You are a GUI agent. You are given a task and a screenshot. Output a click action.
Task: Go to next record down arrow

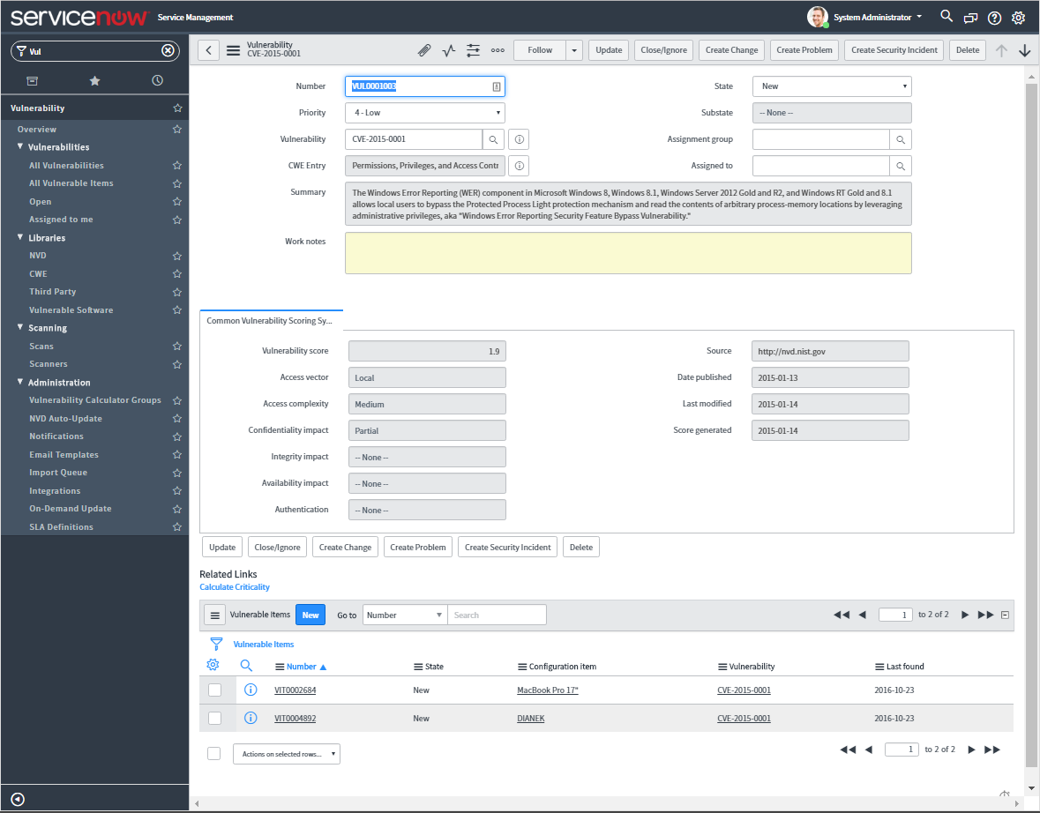(x=1025, y=50)
